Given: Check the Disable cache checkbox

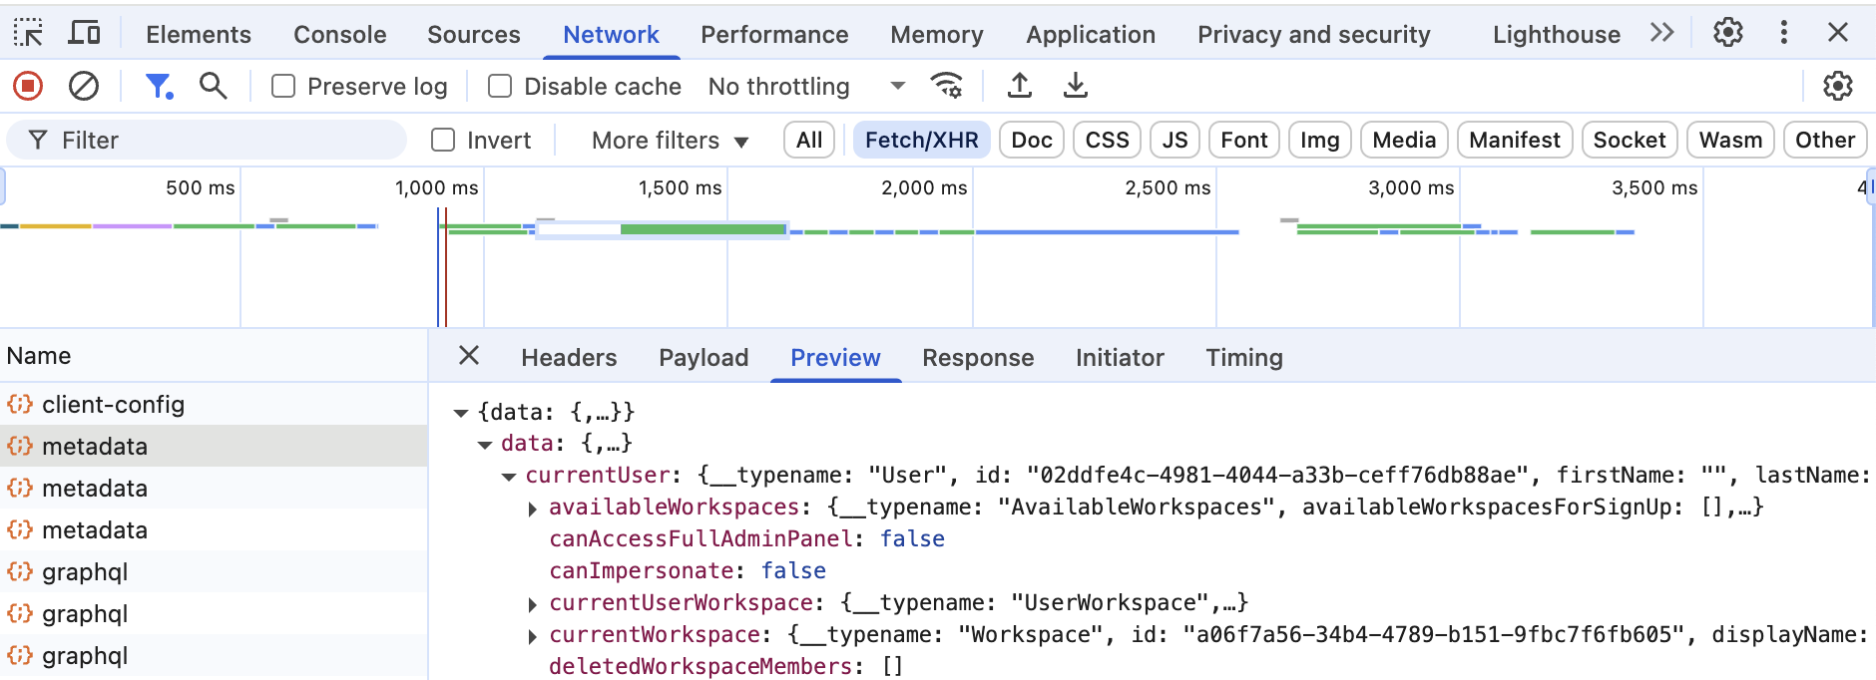Looking at the screenshot, I should pos(500,87).
